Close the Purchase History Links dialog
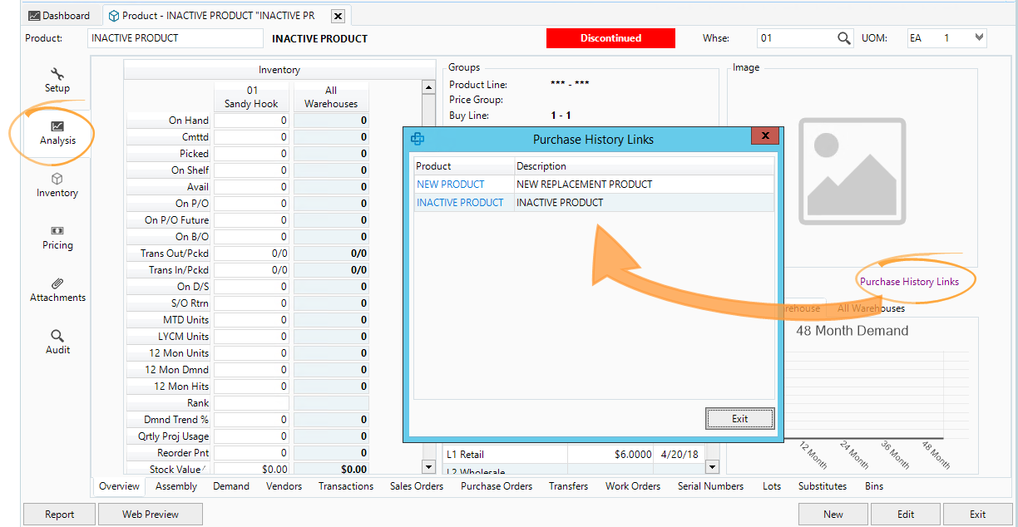The width and height of the screenshot is (1018, 527). coord(764,136)
